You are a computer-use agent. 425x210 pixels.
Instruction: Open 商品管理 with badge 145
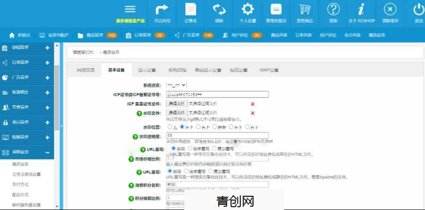pyautogui.click(x=97, y=35)
